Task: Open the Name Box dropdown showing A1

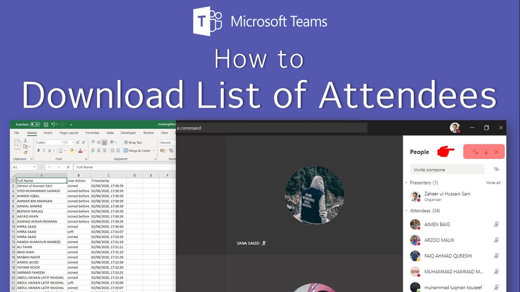Action: click(x=34, y=167)
